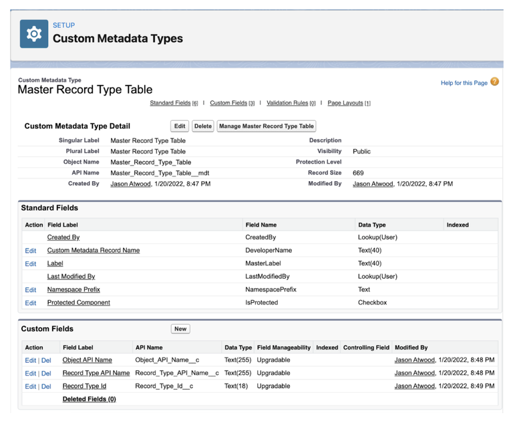Jump to Validation Rules [0] link
The image size is (513, 421).
[291, 103]
